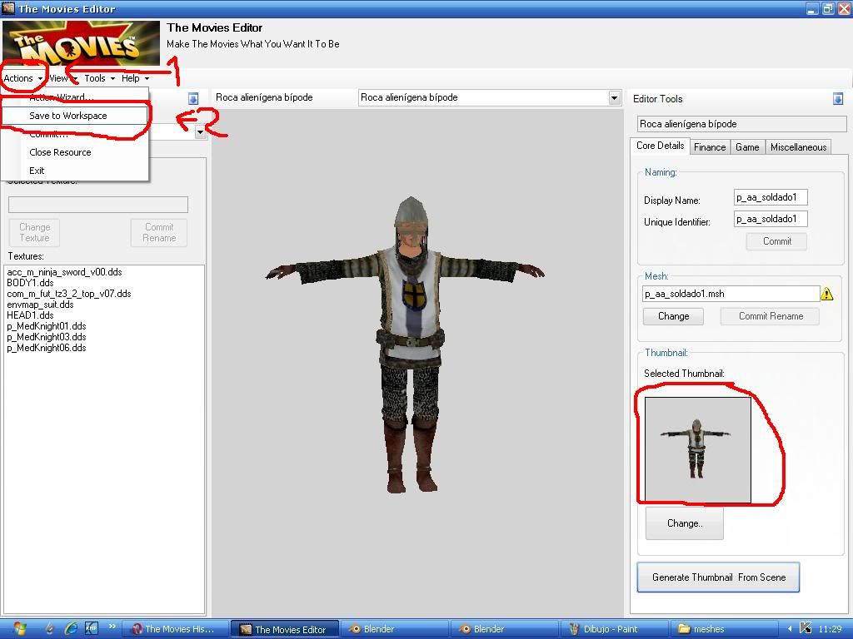This screenshot has width=853, height=639.
Task: Open the Tools menu
Action: 100,78
